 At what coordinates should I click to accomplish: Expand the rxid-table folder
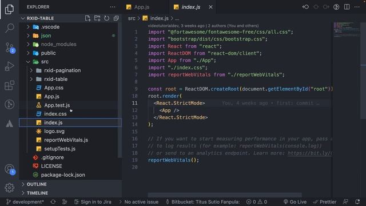pos(31,79)
